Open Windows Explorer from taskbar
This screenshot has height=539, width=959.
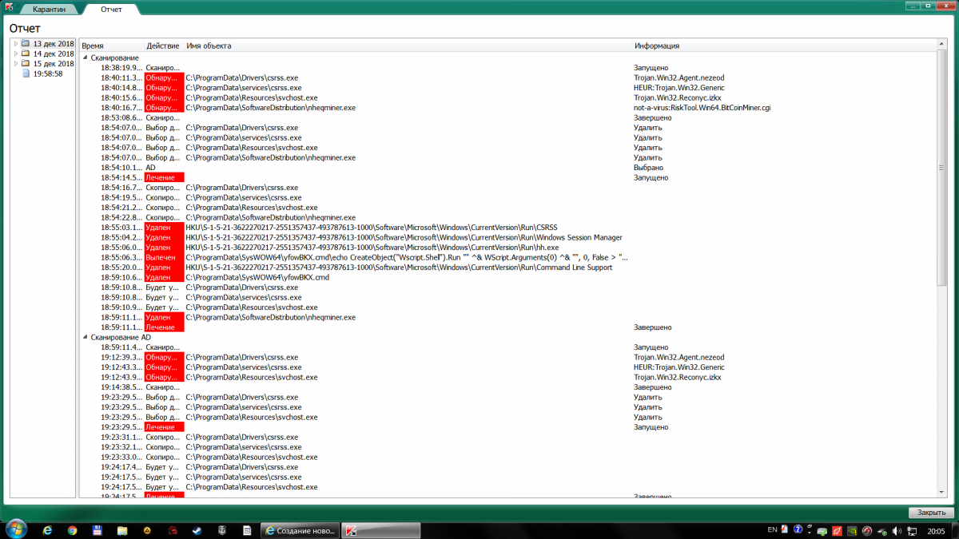[x=122, y=529]
